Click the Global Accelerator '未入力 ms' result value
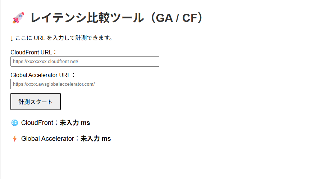This screenshot has height=179, width=325. tap(96, 139)
